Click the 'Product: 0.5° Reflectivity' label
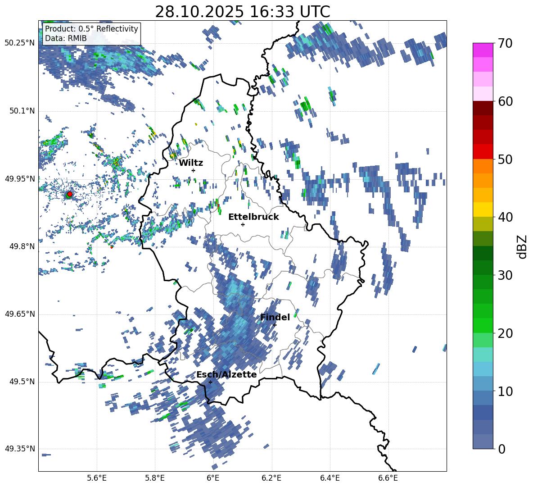533x487 pixels. pos(91,28)
